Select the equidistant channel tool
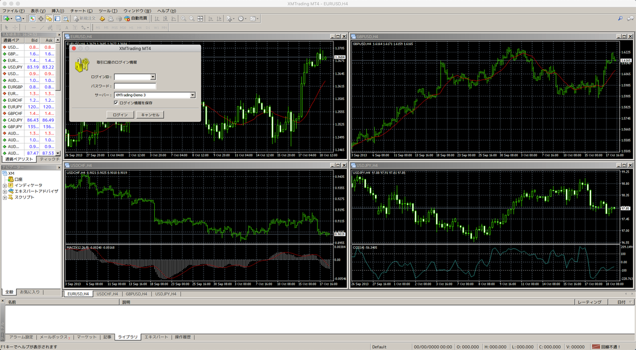This screenshot has width=636, height=350. pos(50,28)
